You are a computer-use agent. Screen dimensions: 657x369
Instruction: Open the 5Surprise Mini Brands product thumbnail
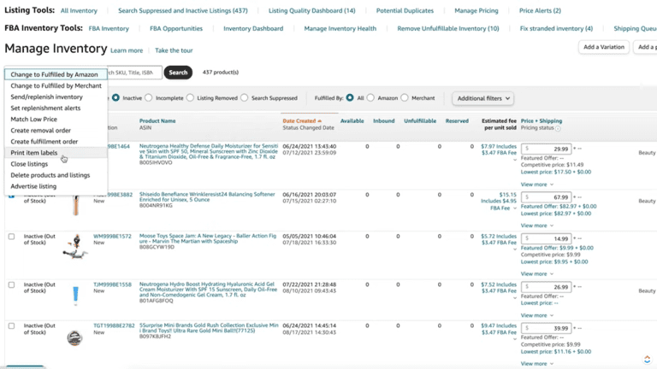74,337
